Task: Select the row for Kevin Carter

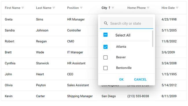Action: pos(94,96)
